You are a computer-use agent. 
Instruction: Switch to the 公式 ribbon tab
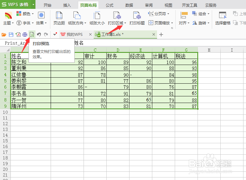109,5
